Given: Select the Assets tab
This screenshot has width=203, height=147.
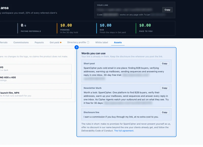Looking at the screenshot, I should tap(118, 42).
